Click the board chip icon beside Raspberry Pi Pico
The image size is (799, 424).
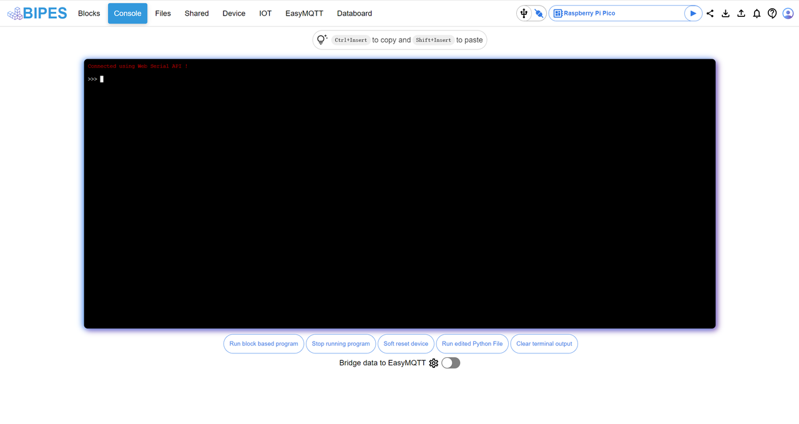tap(558, 13)
